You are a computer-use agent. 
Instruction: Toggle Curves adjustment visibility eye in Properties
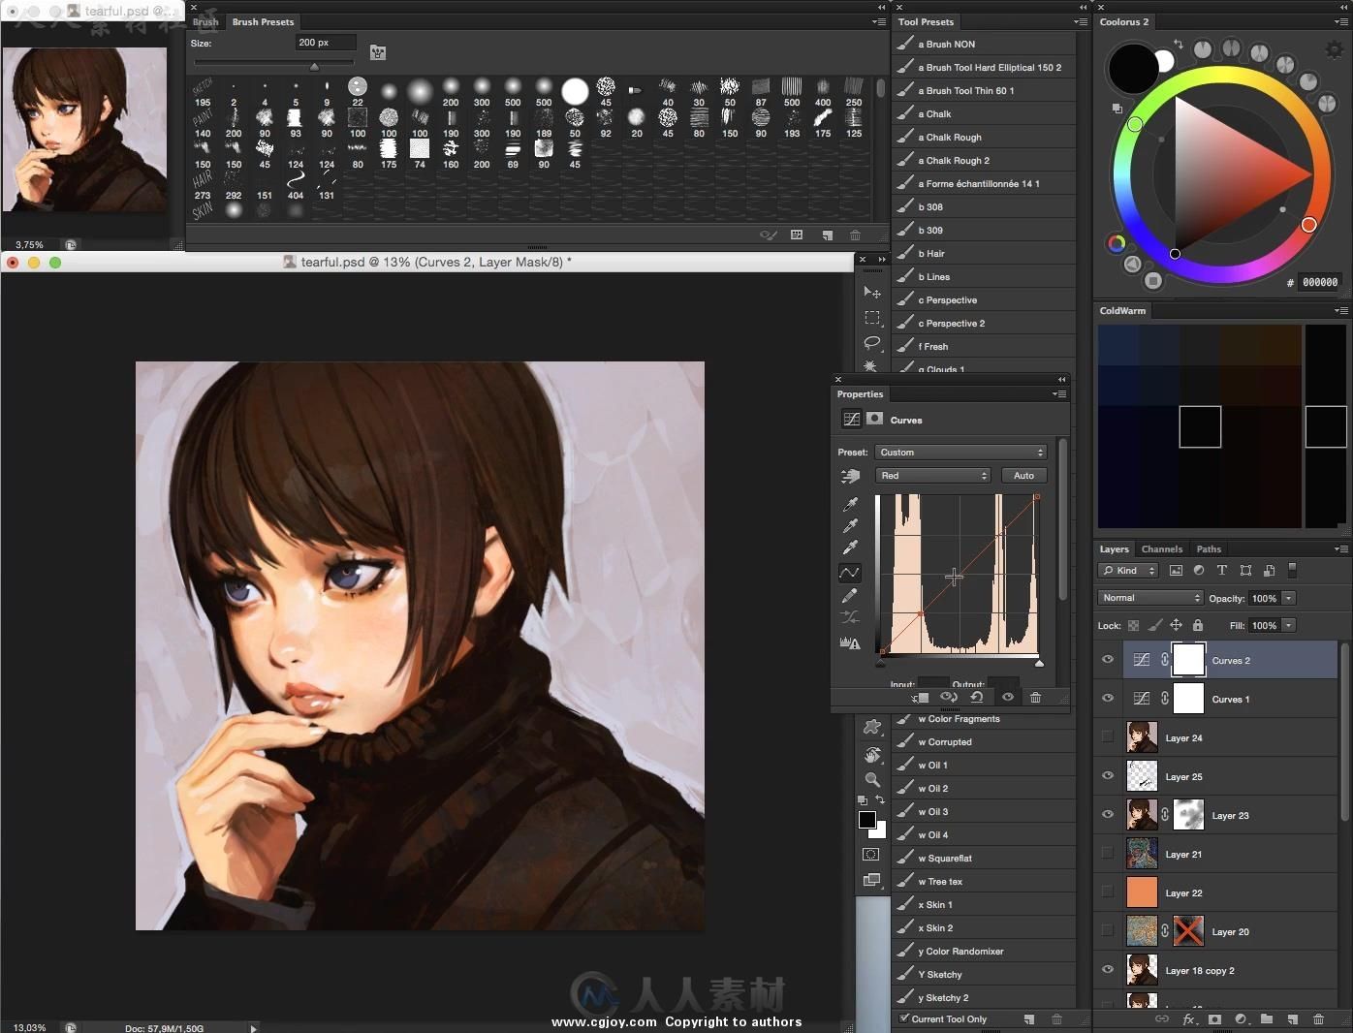pos(1008,697)
